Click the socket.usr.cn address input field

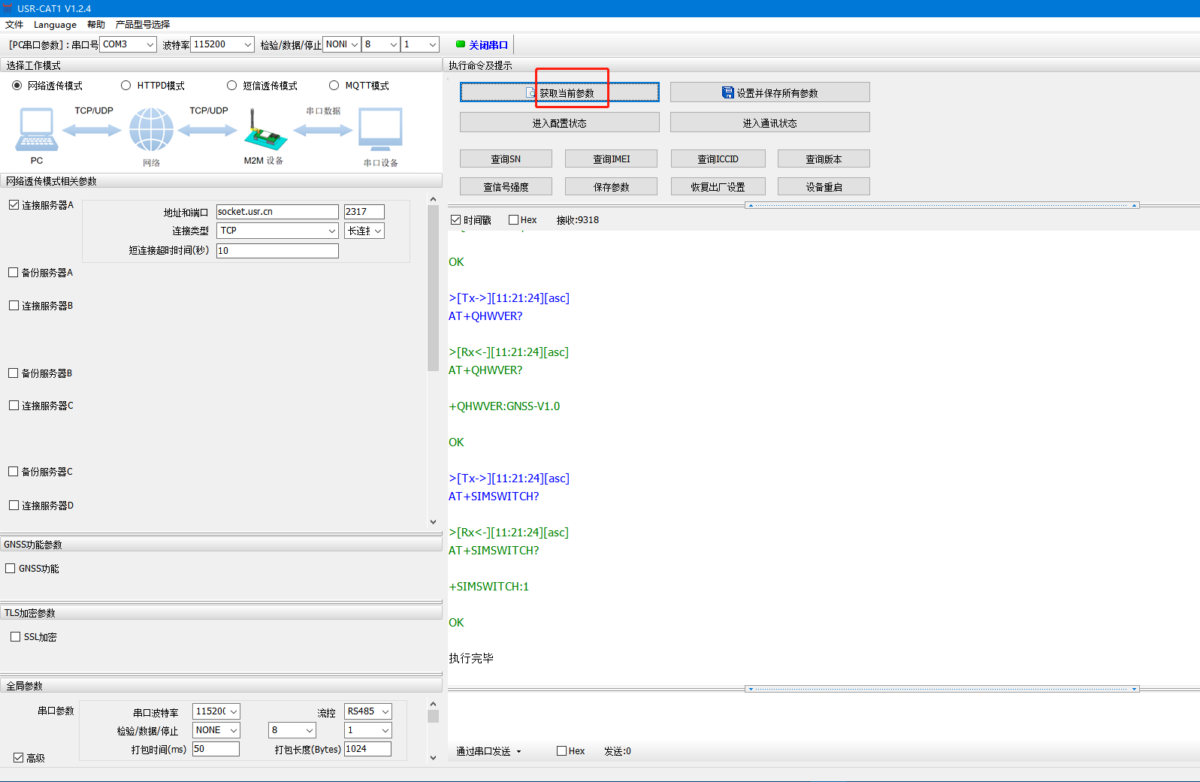point(277,212)
